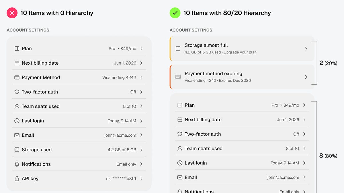
Task: Click the green checkmark badge beside 80/20 Hierarchy title
Action: pyautogui.click(x=175, y=13)
